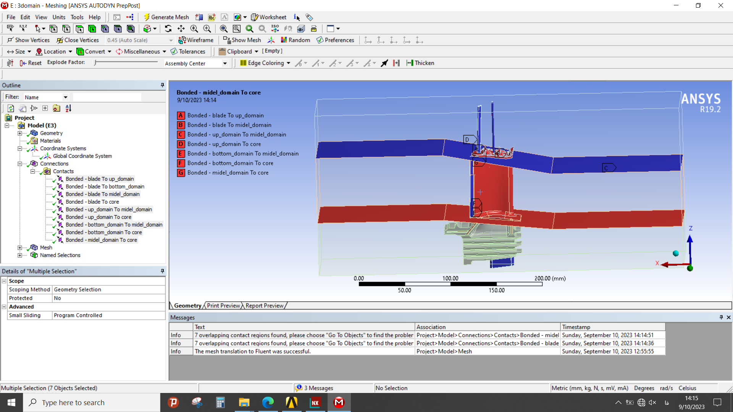Click the Small Sliding value Program Controlled
This screenshot has height=412, width=733.
click(108, 315)
